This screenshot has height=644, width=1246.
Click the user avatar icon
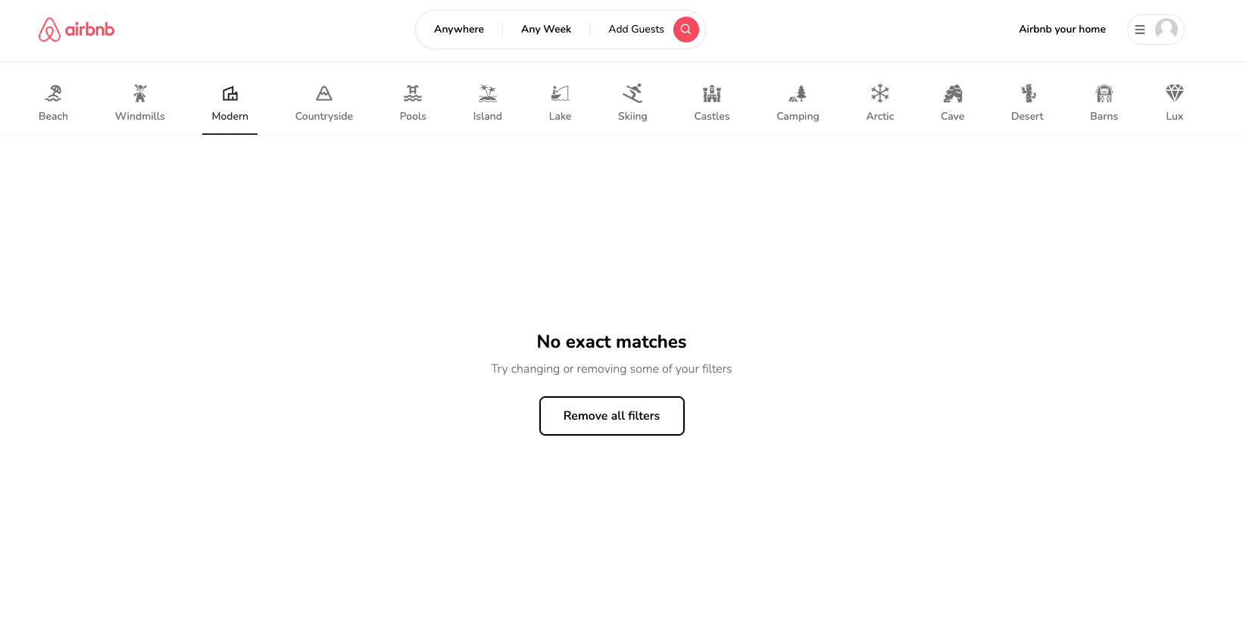click(x=1166, y=30)
